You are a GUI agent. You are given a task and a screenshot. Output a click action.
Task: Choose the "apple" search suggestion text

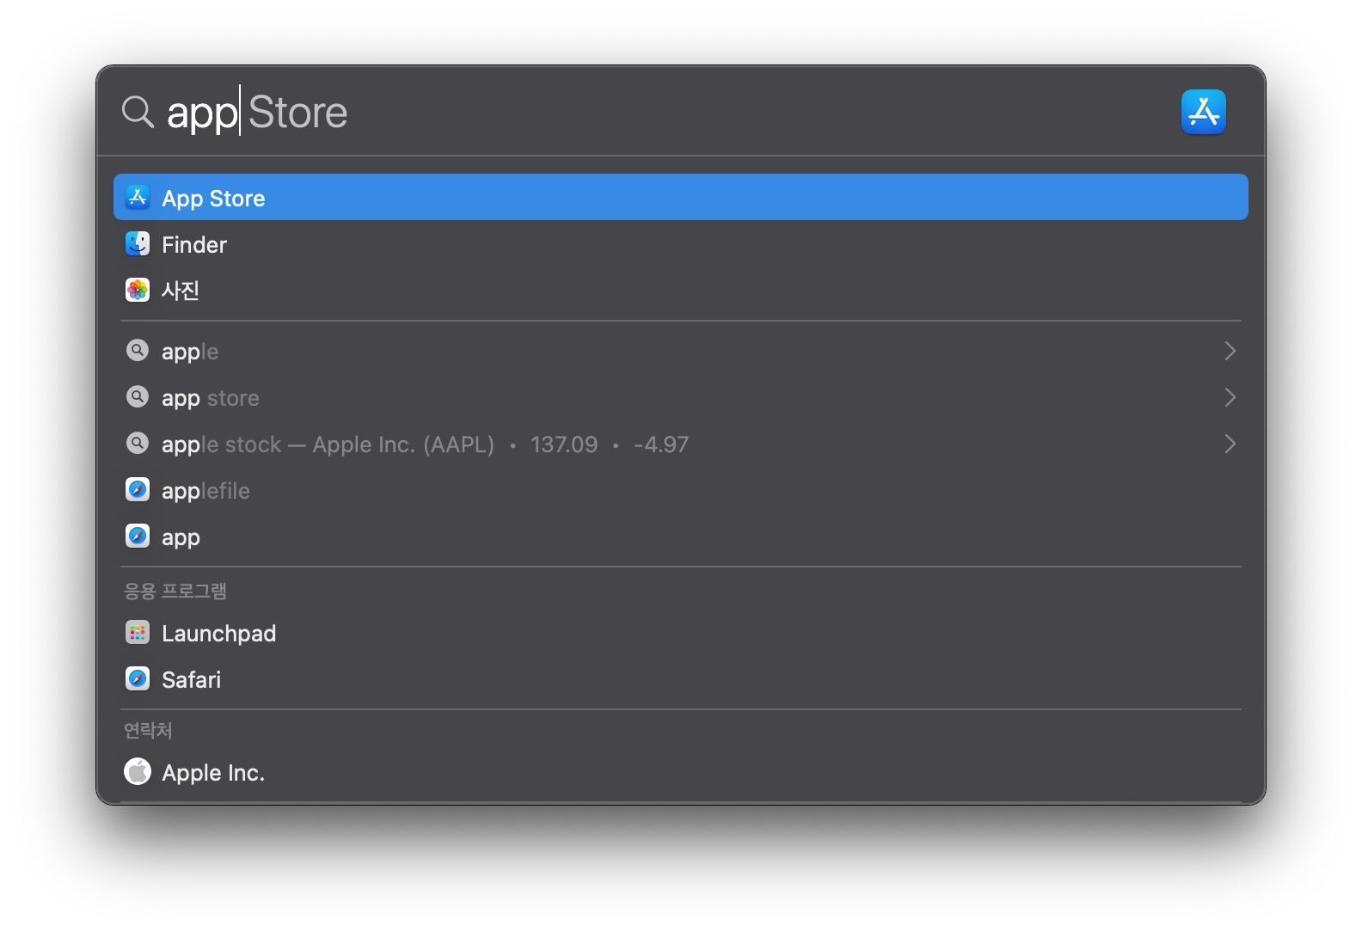click(190, 352)
